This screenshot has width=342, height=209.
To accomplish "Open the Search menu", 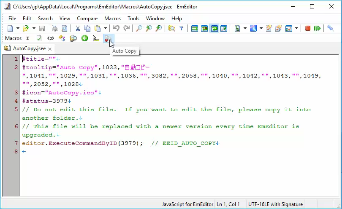I will pyautogui.click(x=45, y=19).
